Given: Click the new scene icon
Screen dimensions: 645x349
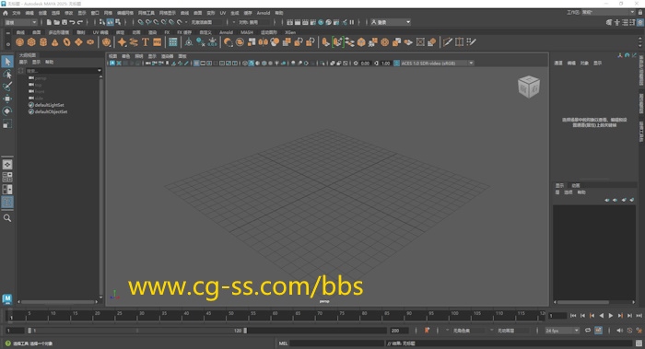Looking at the screenshot, I should pyautogui.click(x=49, y=22).
